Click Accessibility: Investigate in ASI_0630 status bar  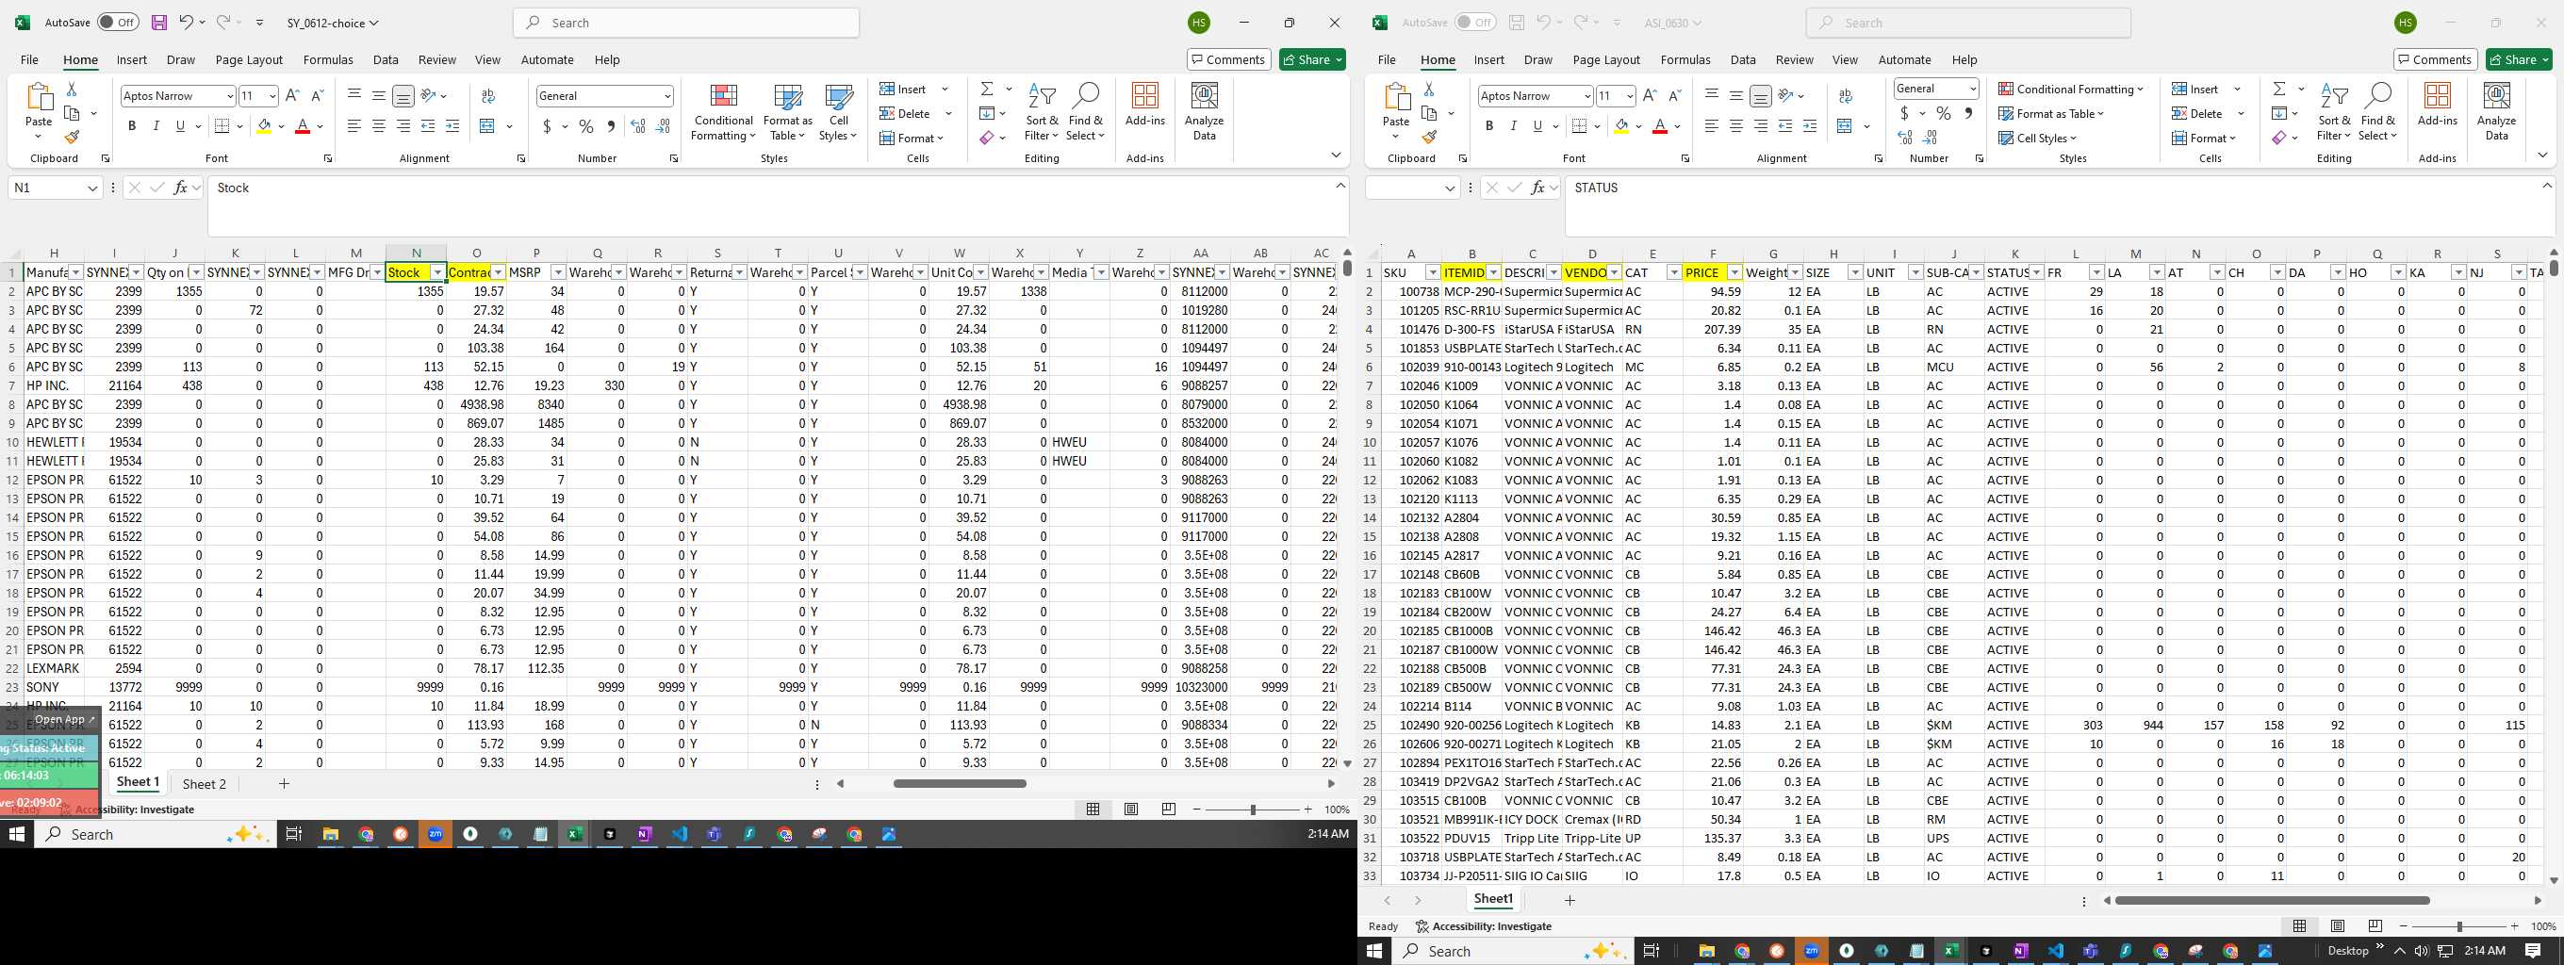coord(1483,926)
